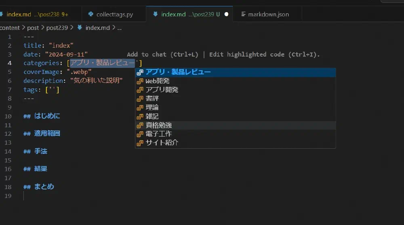Click snippet icon next to アプリ開発
Screen dimensions: 404x225
pyautogui.click(x=140, y=90)
